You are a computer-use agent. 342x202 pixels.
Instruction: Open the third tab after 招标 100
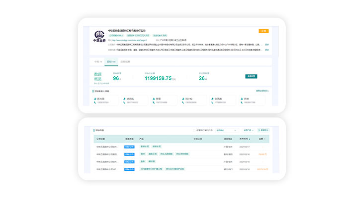[x=125, y=62]
